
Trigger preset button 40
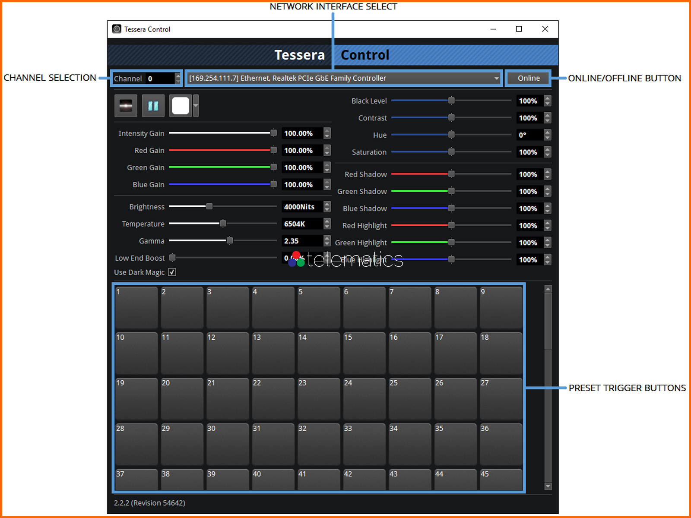point(273,480)
